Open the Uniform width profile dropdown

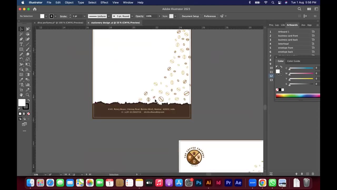108,16
